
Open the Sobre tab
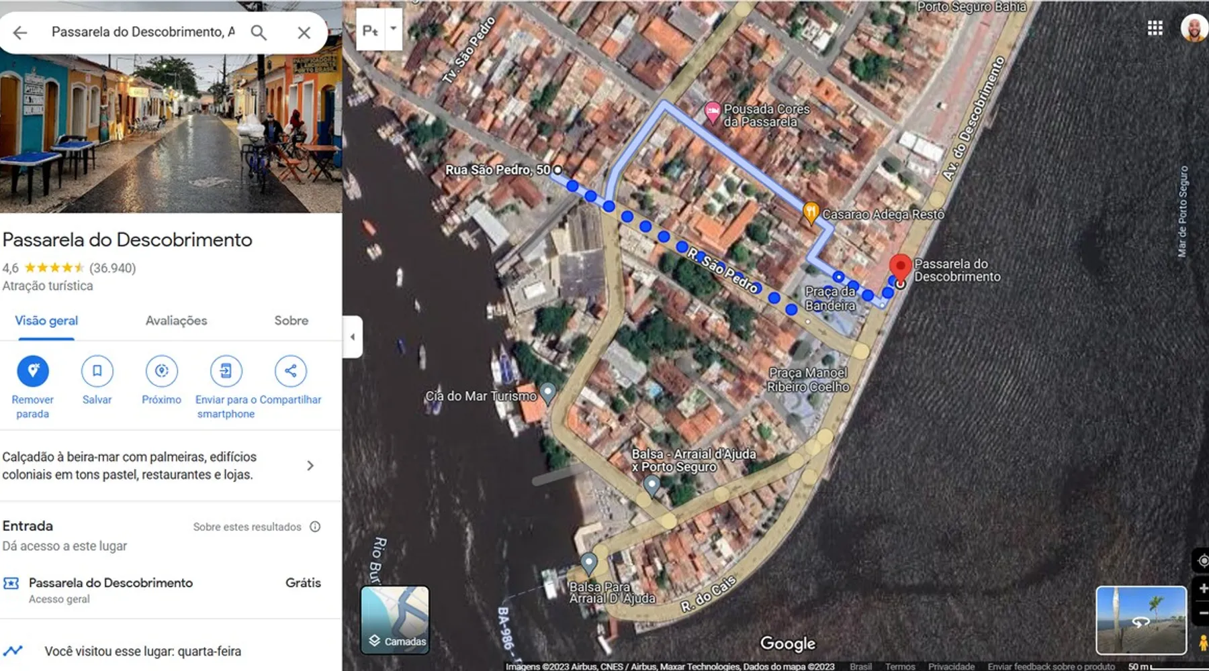(291, 321)
